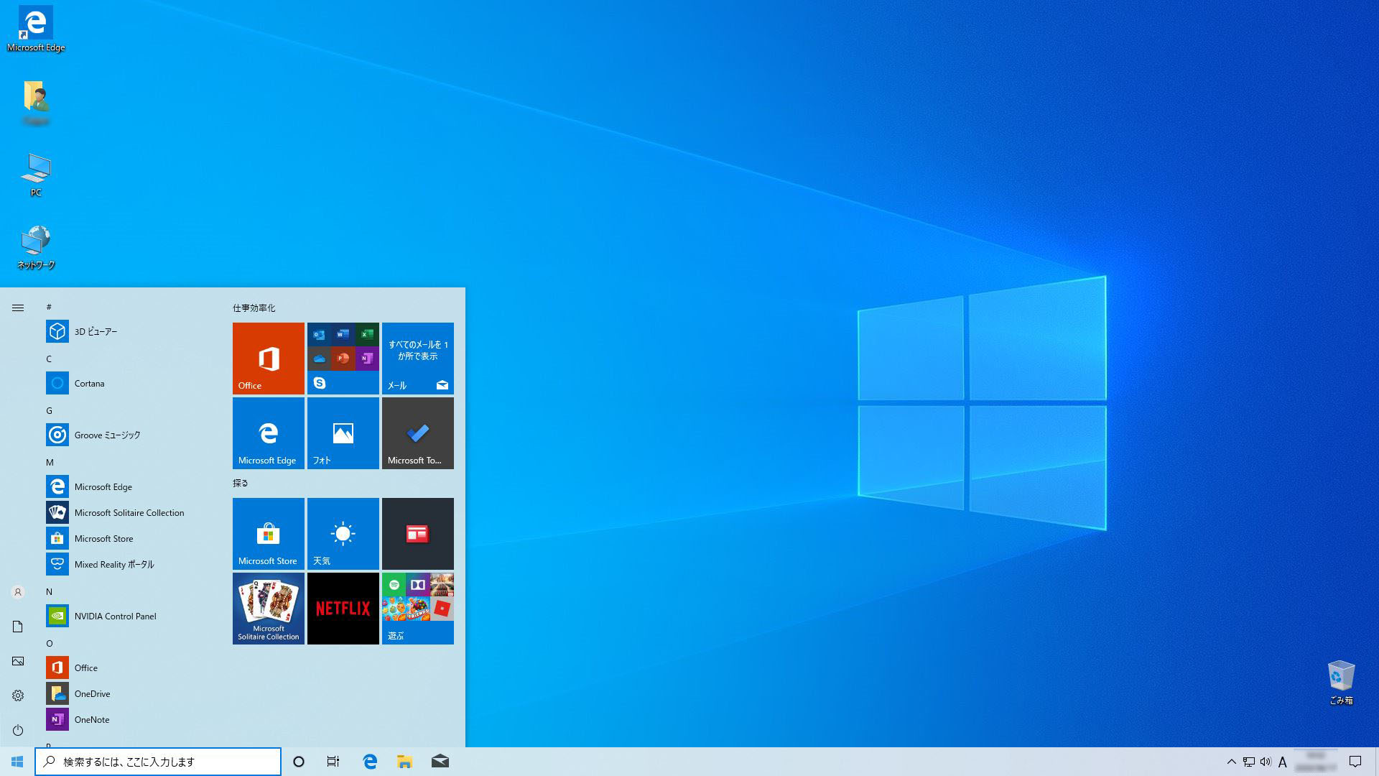Open Settings gear in Start sidebar

18,696
